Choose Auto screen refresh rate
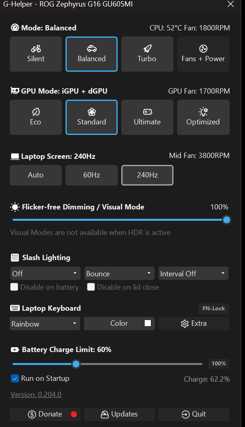 coord(36,175)
